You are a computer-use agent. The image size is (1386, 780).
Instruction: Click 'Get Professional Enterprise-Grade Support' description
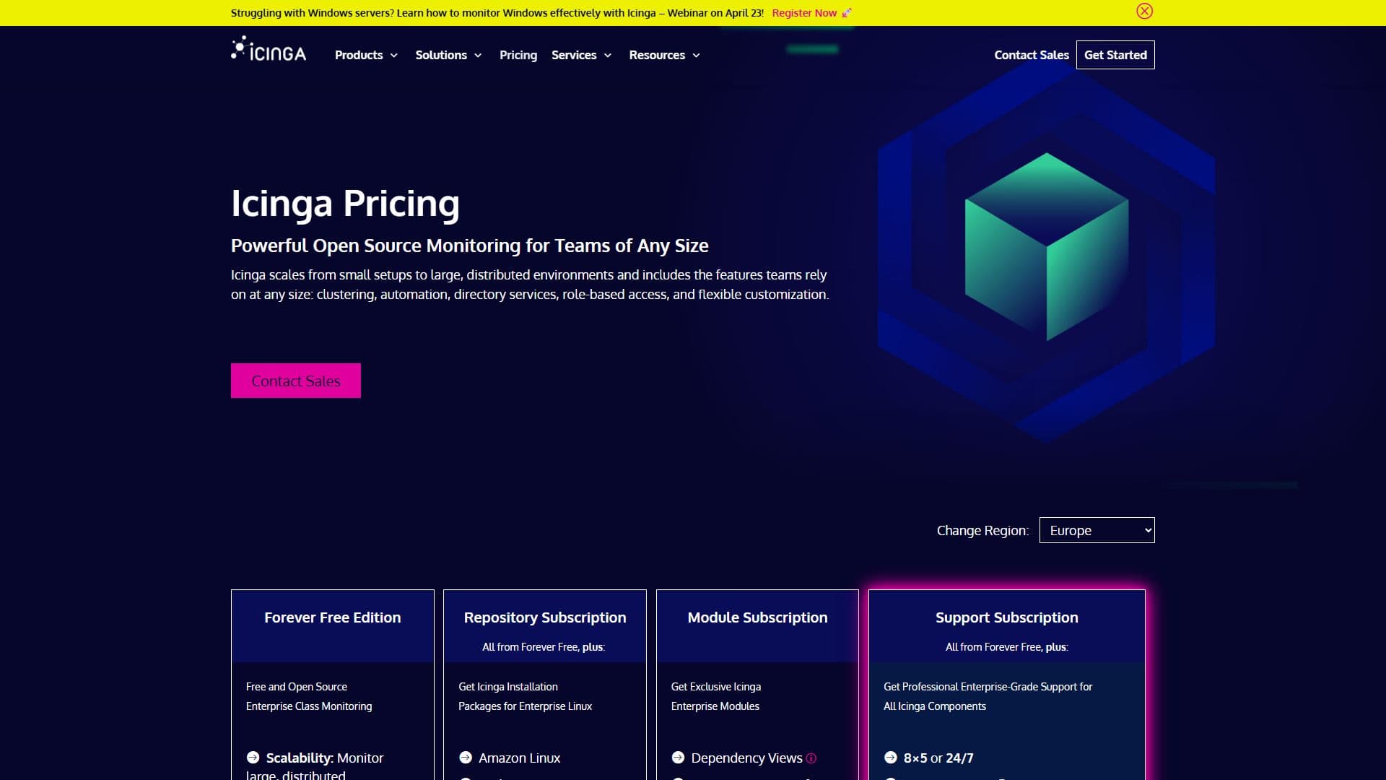point(988,696)
